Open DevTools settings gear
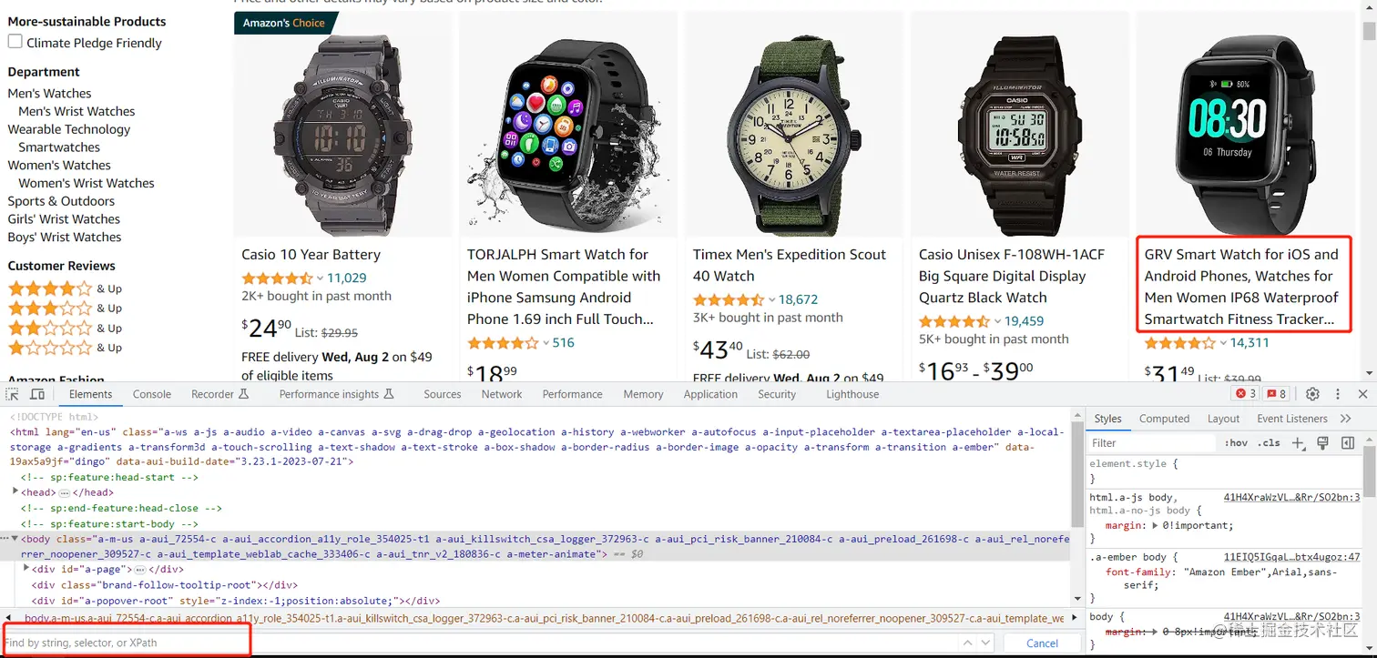Image resolution: width=1377 pixels, height=658 pixels. (1312, 394)
